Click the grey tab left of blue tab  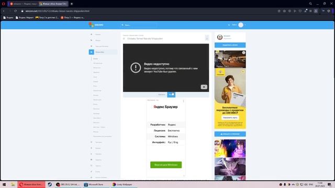click(x=162, y=95)
